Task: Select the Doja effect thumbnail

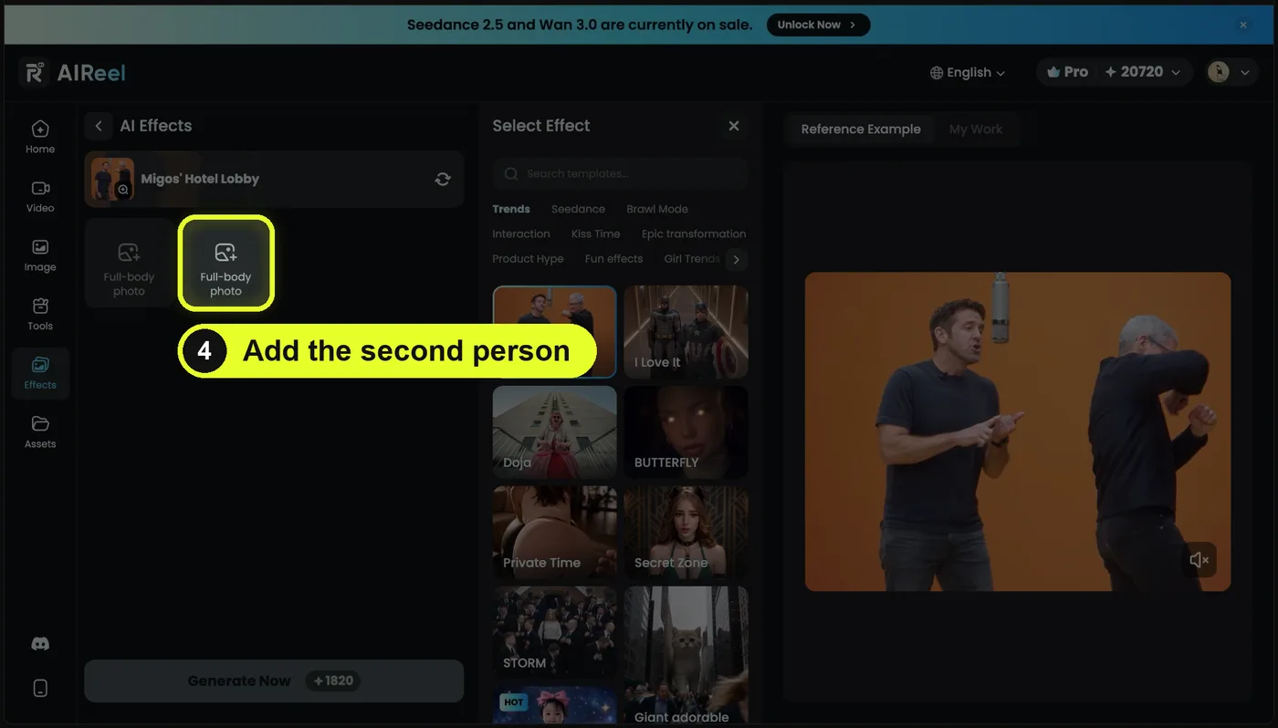Action: (555, 432)
